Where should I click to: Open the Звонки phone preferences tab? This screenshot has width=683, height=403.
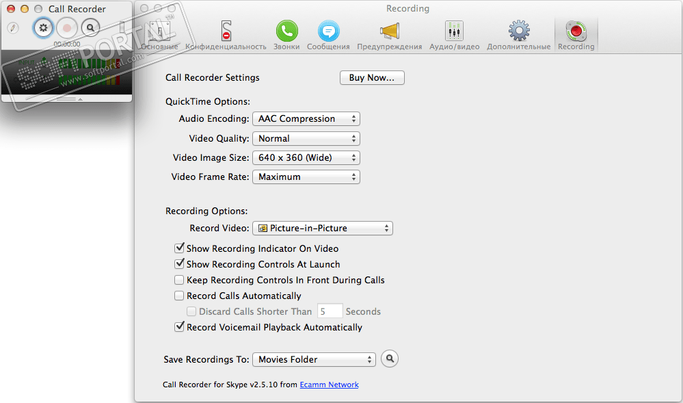click(x=286, y=36)
